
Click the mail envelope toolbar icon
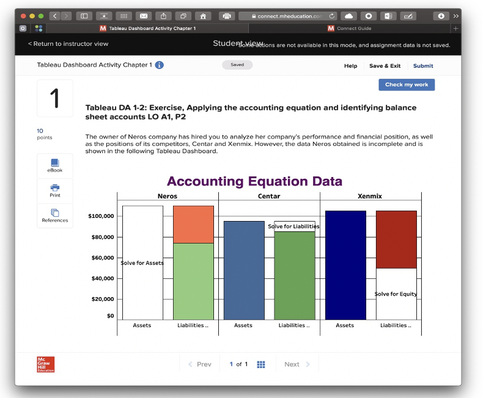point(144,16)
